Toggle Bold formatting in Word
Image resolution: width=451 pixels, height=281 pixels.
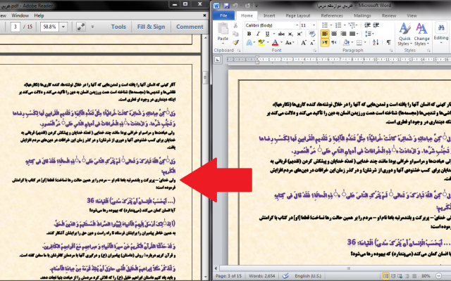tap(249, 34)
